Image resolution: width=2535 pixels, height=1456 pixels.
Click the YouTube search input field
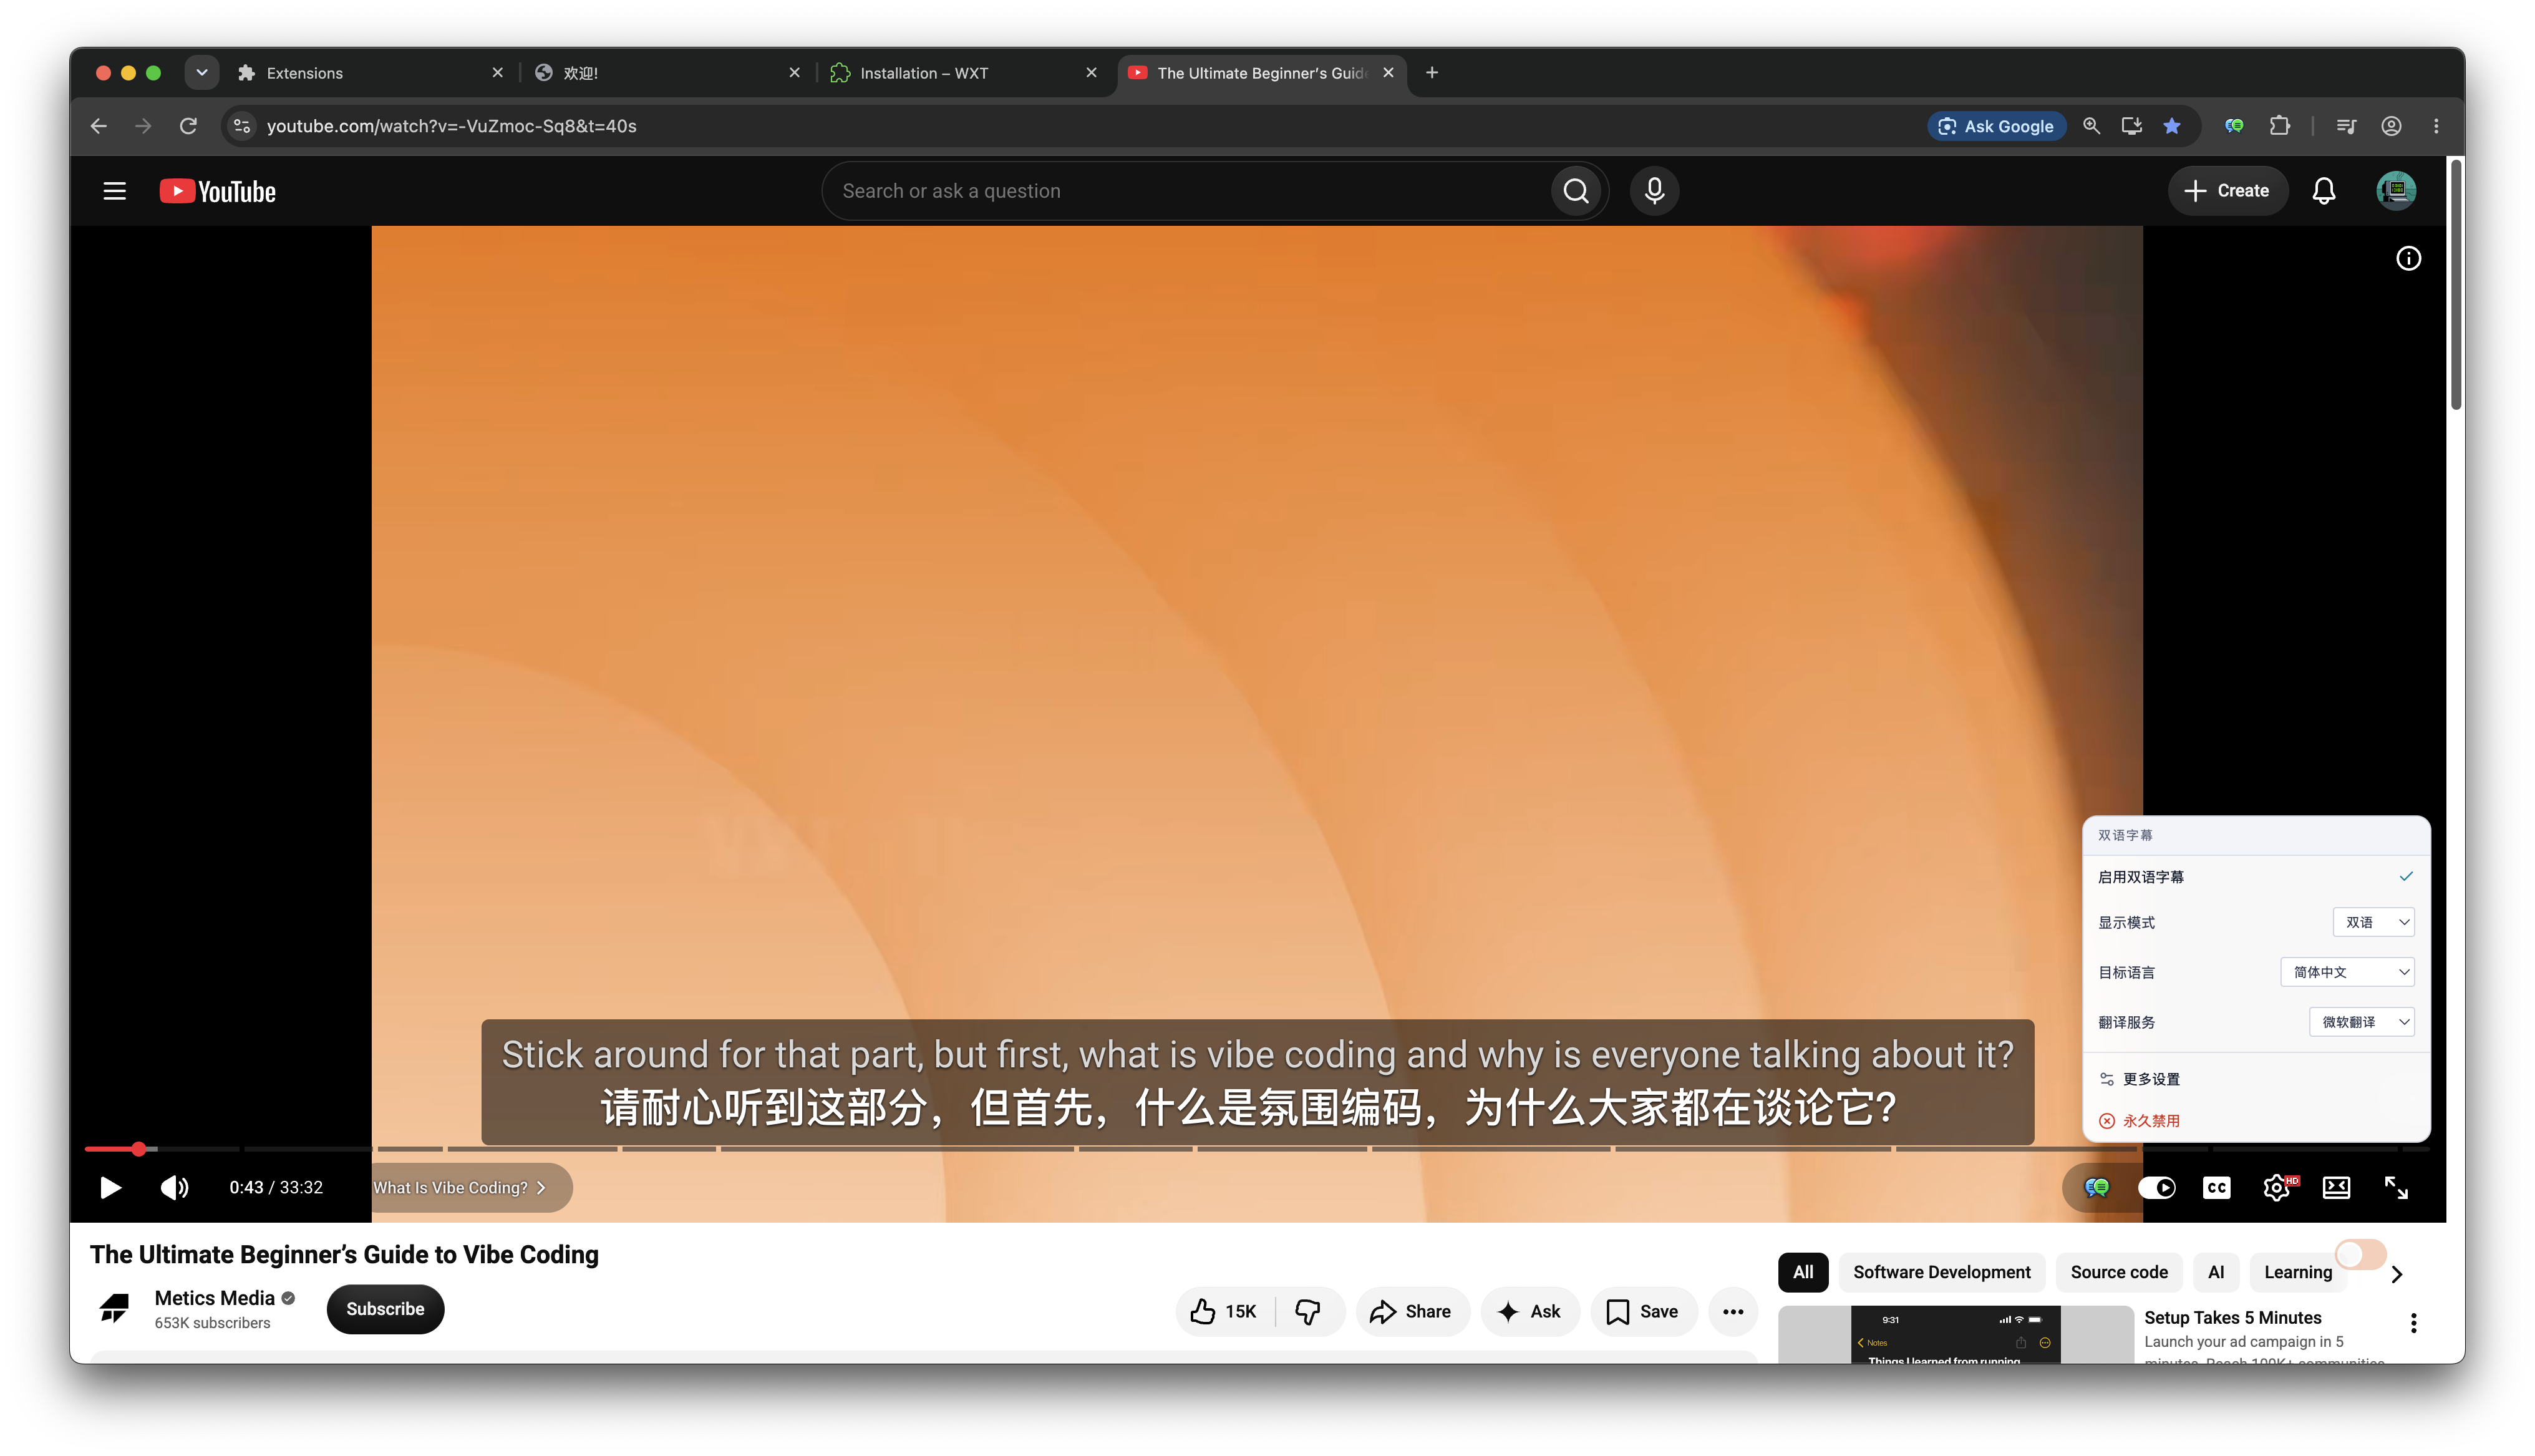click(1186, 191)
